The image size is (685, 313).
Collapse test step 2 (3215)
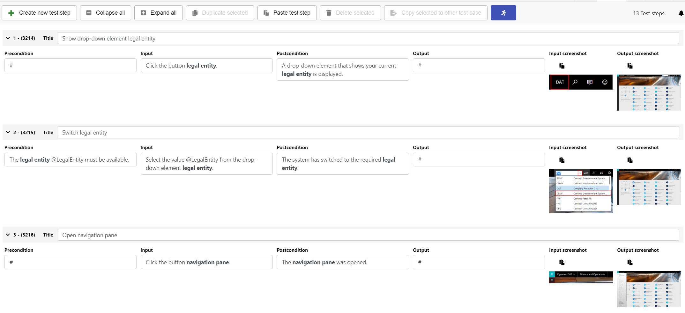click(8, 132)
